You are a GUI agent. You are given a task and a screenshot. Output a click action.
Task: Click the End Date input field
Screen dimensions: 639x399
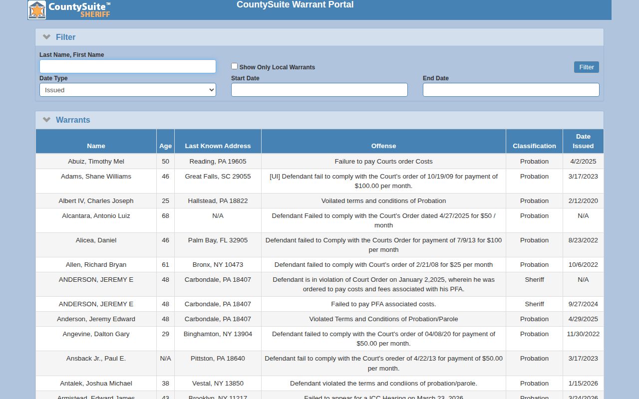(x=511, y=90)
